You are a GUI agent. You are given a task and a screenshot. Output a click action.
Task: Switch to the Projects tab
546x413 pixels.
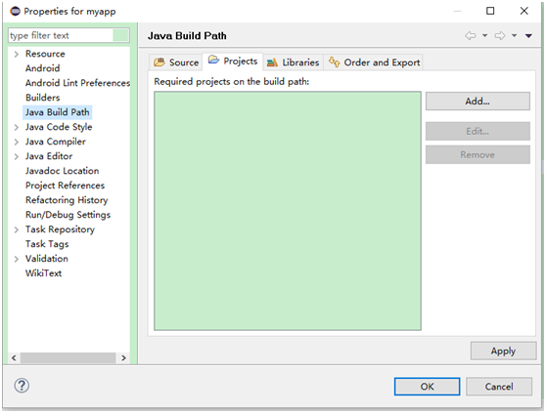(x=233, y=62)
